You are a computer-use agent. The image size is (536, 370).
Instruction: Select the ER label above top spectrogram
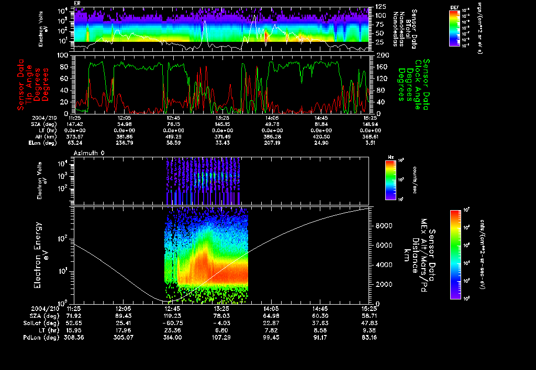[77, 3]
